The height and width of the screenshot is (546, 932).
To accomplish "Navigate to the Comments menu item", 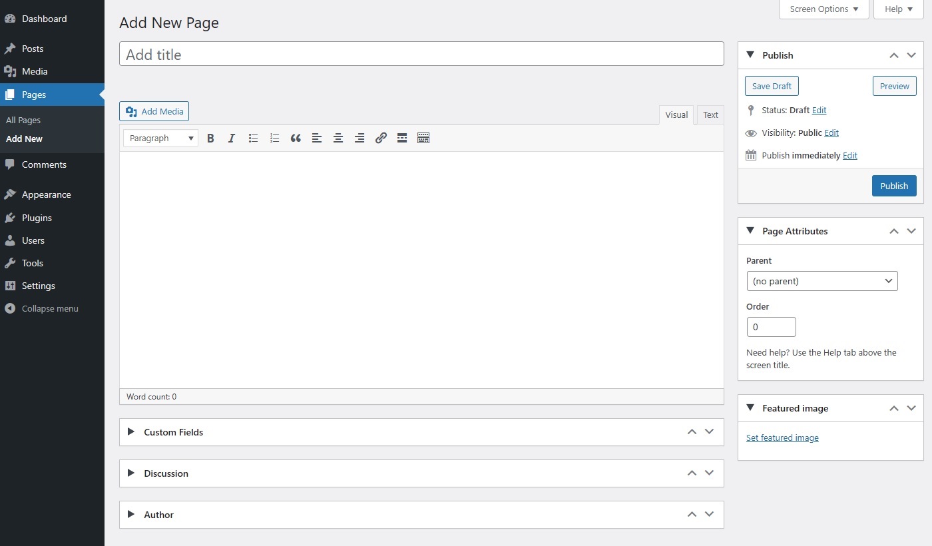I will pyautogui.click(x=44, y=164).
